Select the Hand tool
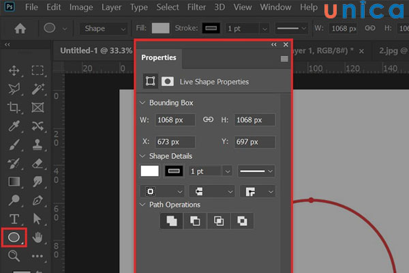Image resolution: width=409 pixels, height=273 pixels. pos(37,238)
